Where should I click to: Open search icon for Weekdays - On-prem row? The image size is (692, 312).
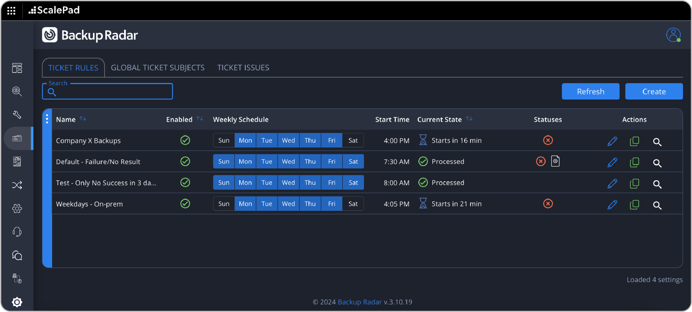tap(657, 205)
